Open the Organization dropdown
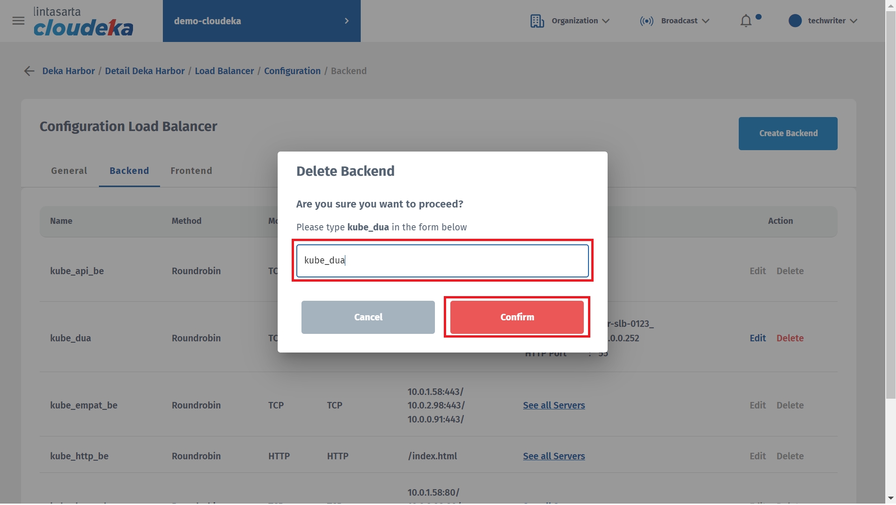This screenshot has width=896, height=505. click(570, 21)
